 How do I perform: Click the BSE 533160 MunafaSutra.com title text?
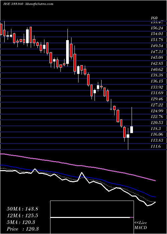(x=28, y=4)
